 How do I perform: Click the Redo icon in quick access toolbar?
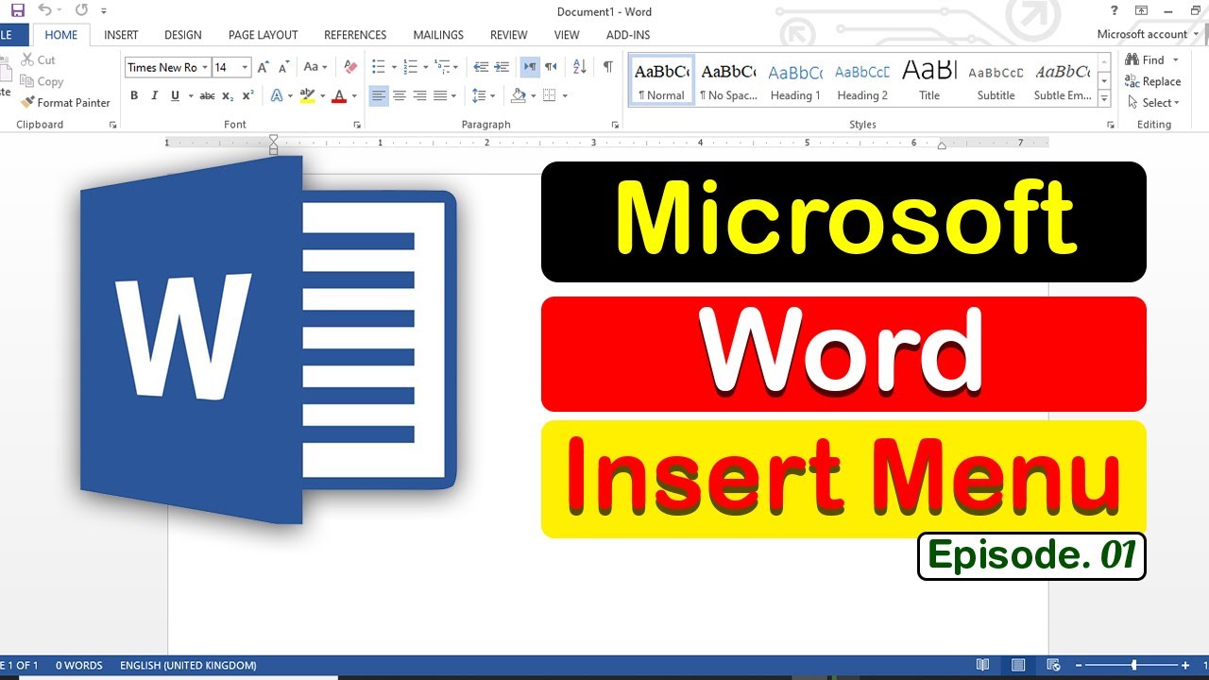(x=81, y=10)
